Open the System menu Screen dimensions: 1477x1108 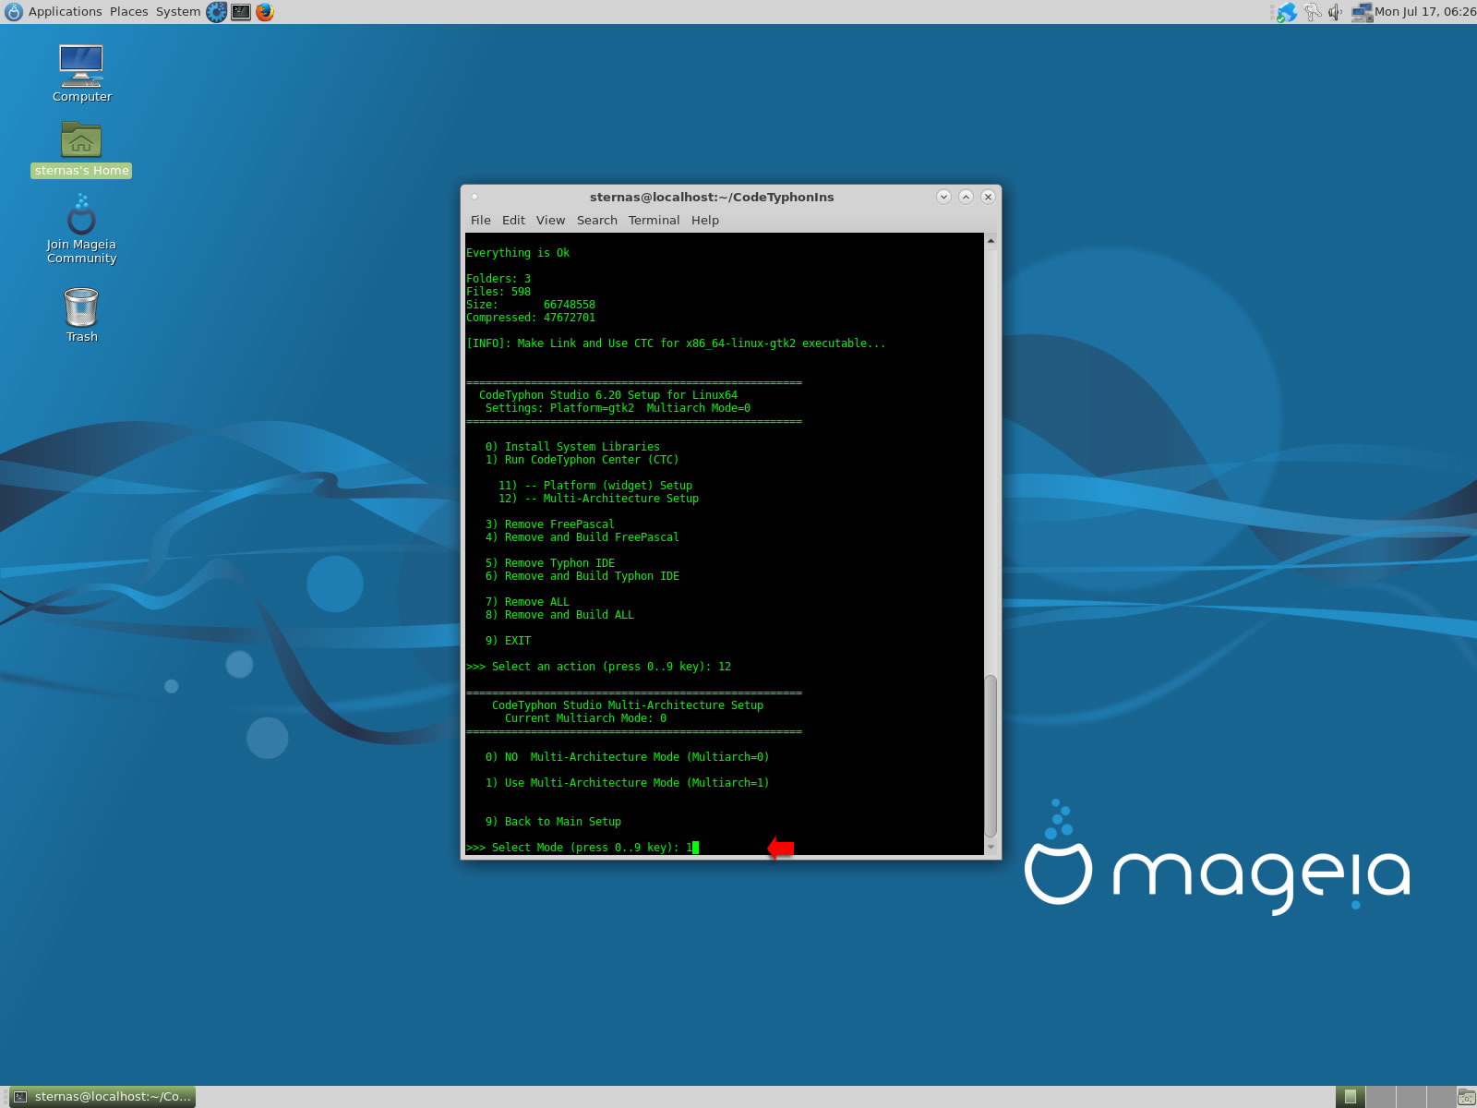tap(177, 12)
